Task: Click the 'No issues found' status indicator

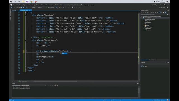Action: [23, 81]
